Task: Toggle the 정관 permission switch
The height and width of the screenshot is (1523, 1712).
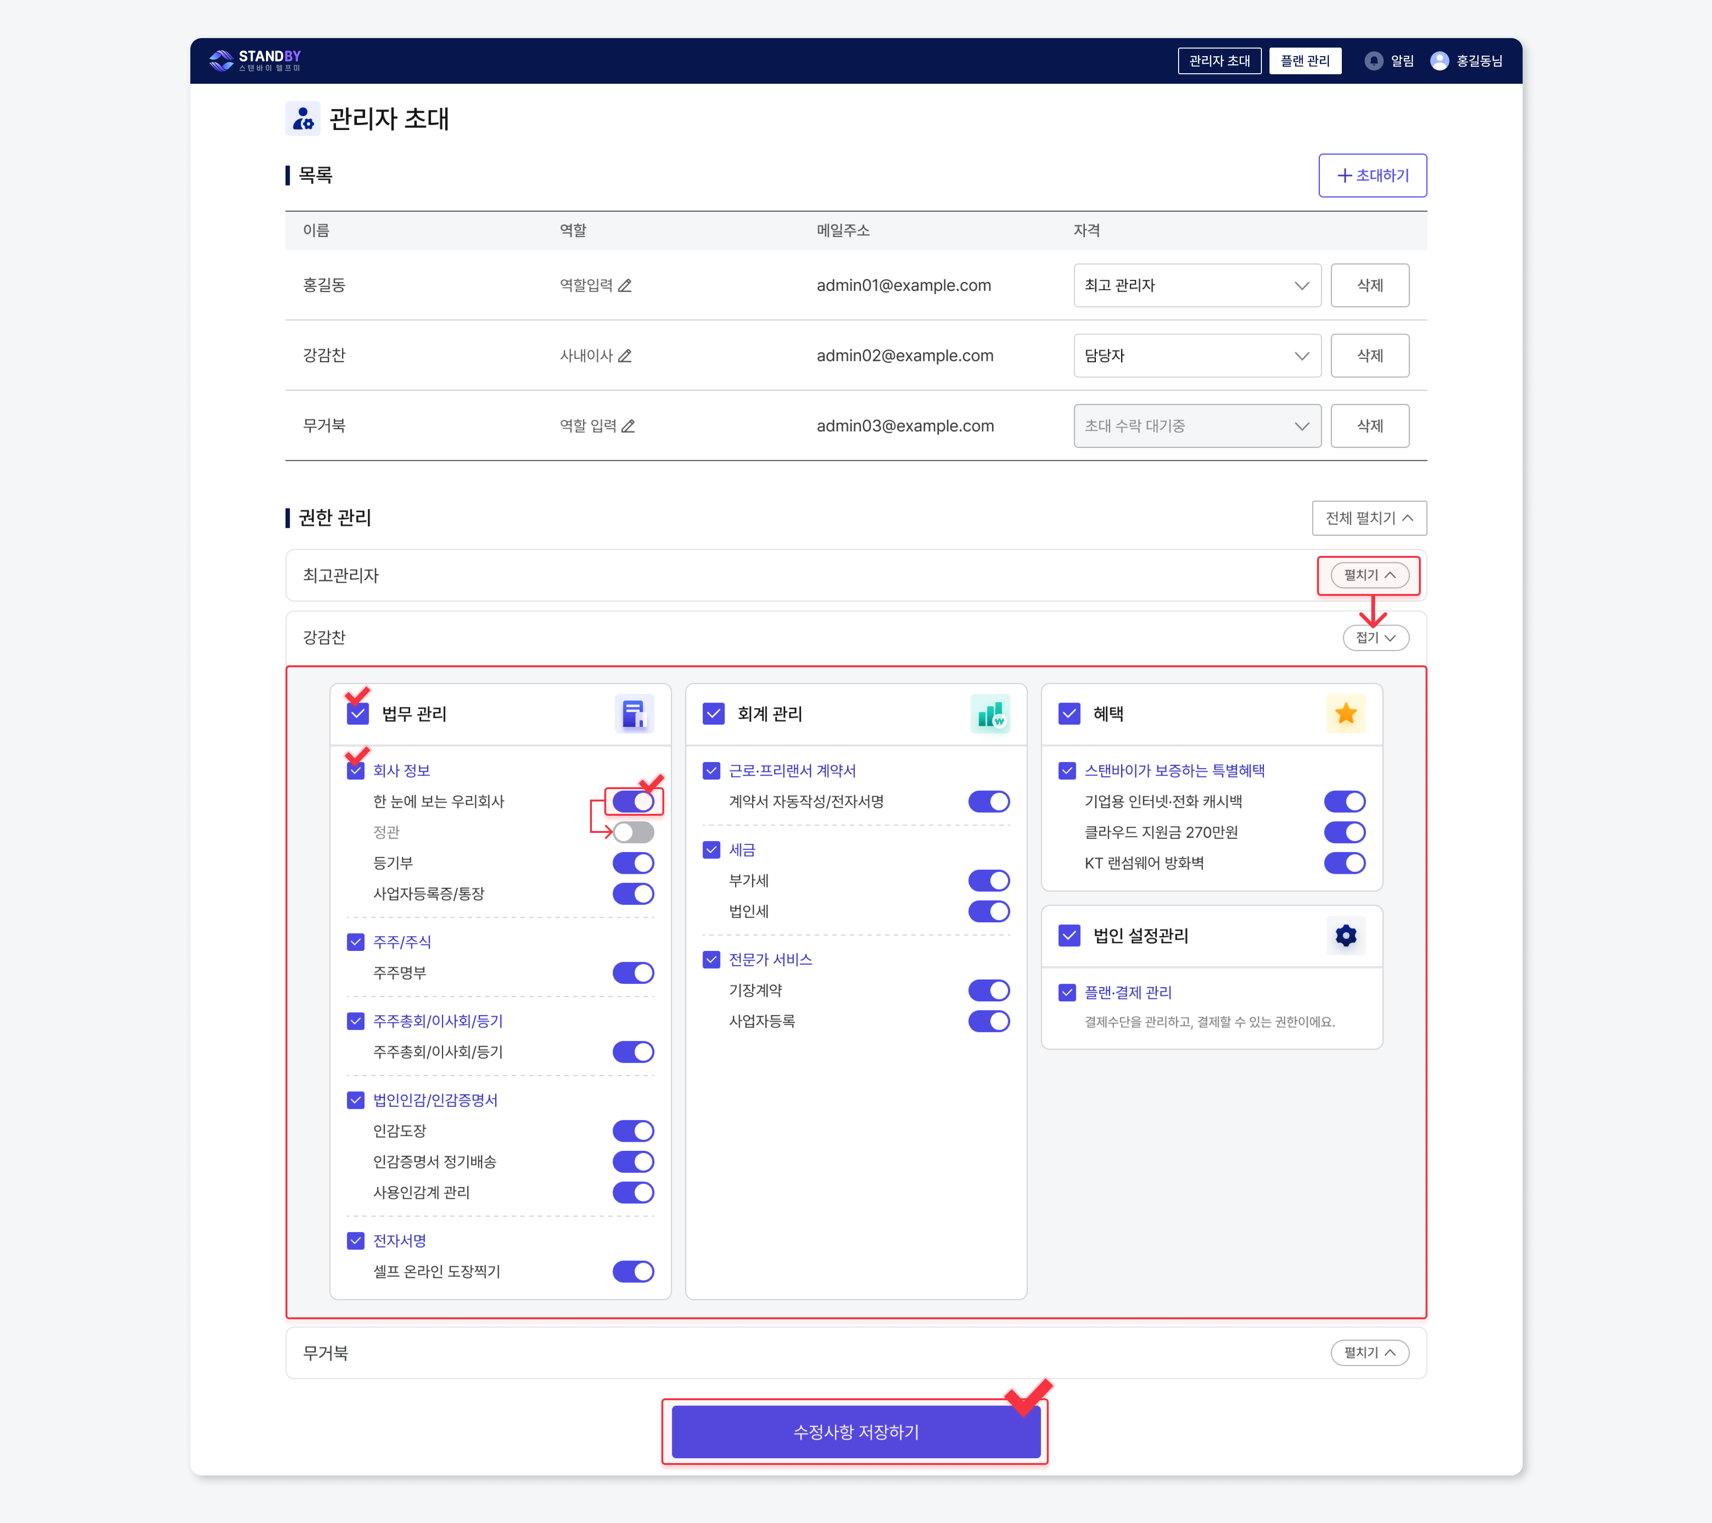Action: tap(633, 832)
